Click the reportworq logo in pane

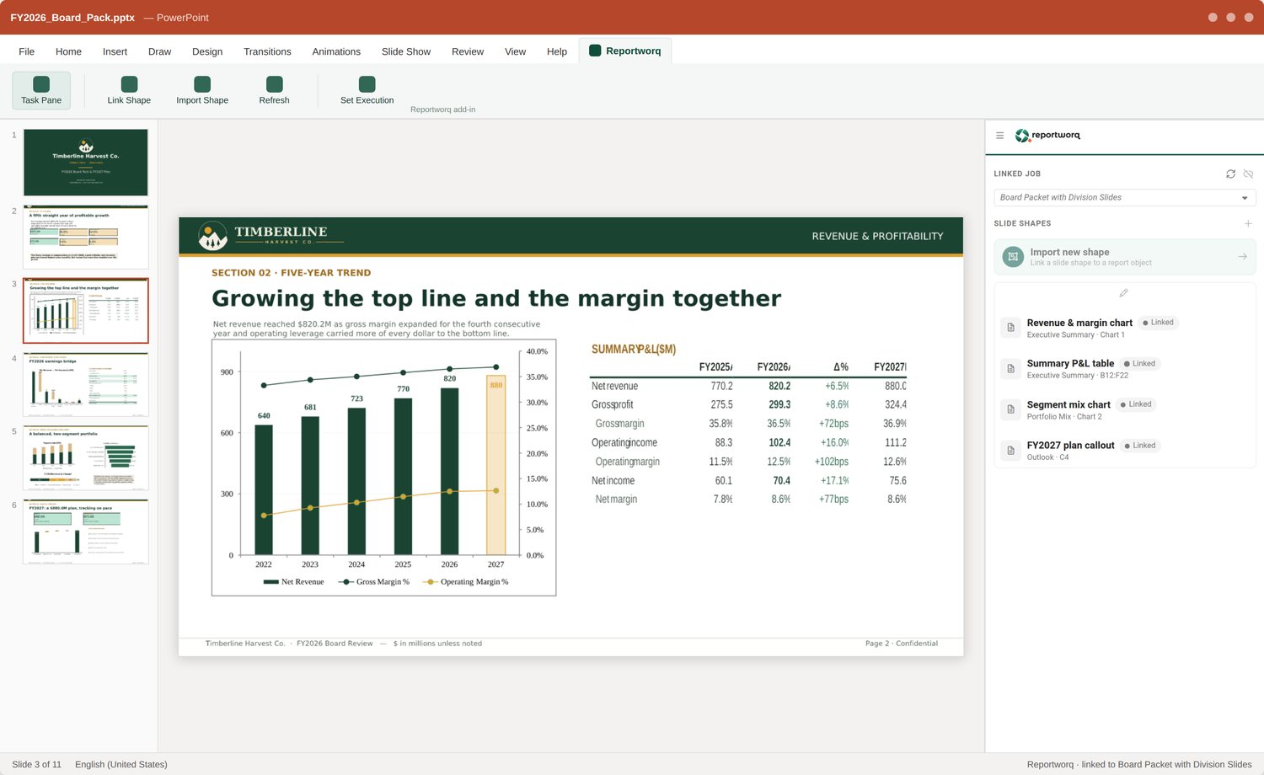1047,135
